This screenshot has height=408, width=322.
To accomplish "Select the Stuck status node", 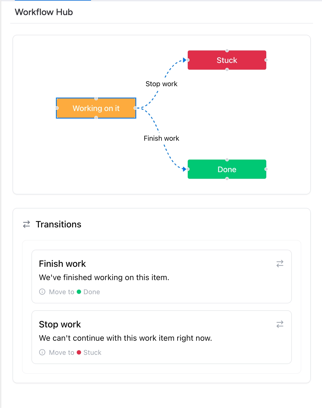I will [227, 60].
